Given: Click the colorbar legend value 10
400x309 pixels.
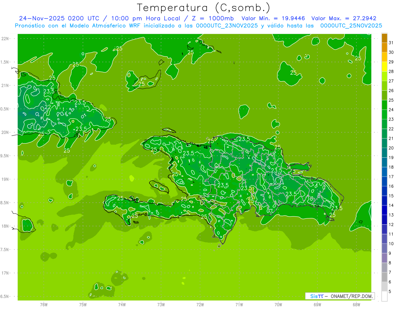Looking at the screenshot, I should coord(391,244).
